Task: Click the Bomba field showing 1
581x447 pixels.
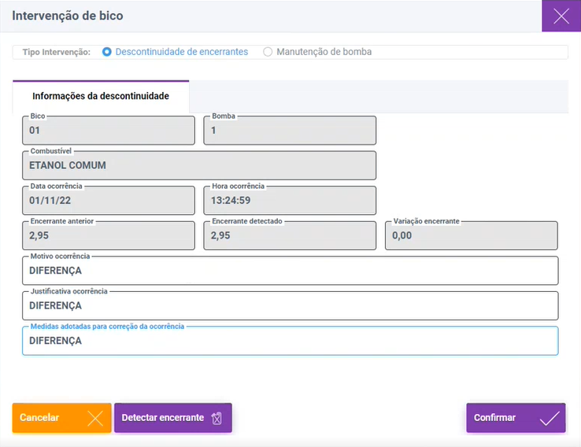Action: 290,131
